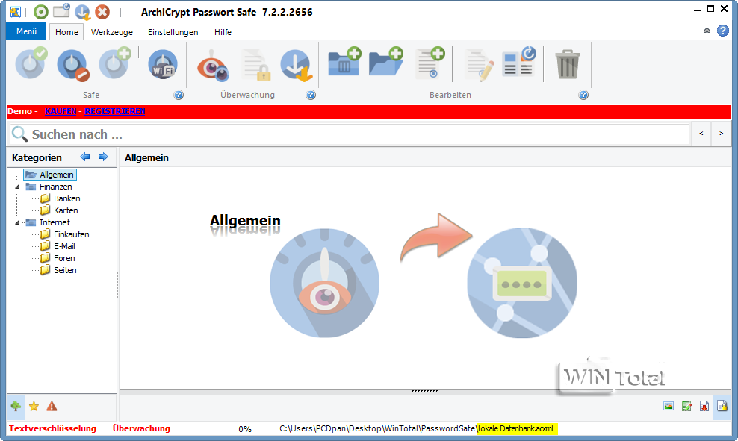Click the vertical splitter beside category tree
The image size is (738, 441).
click(x=117, y=285)
